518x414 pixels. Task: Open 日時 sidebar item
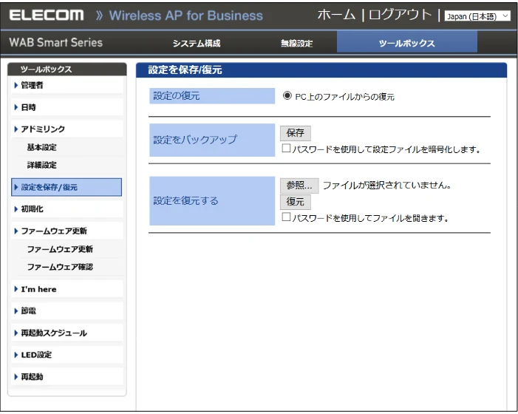pos(67,107)
